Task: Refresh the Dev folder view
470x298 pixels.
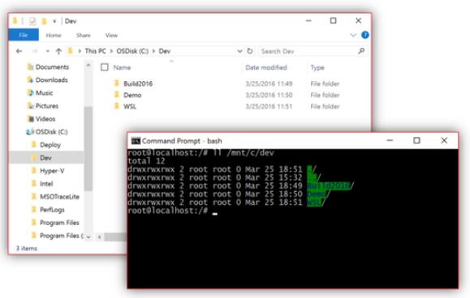Action: (x=250, y=51)
